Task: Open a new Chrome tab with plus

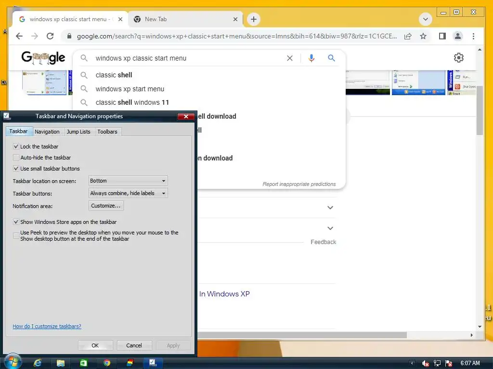Action: point(253,19)
